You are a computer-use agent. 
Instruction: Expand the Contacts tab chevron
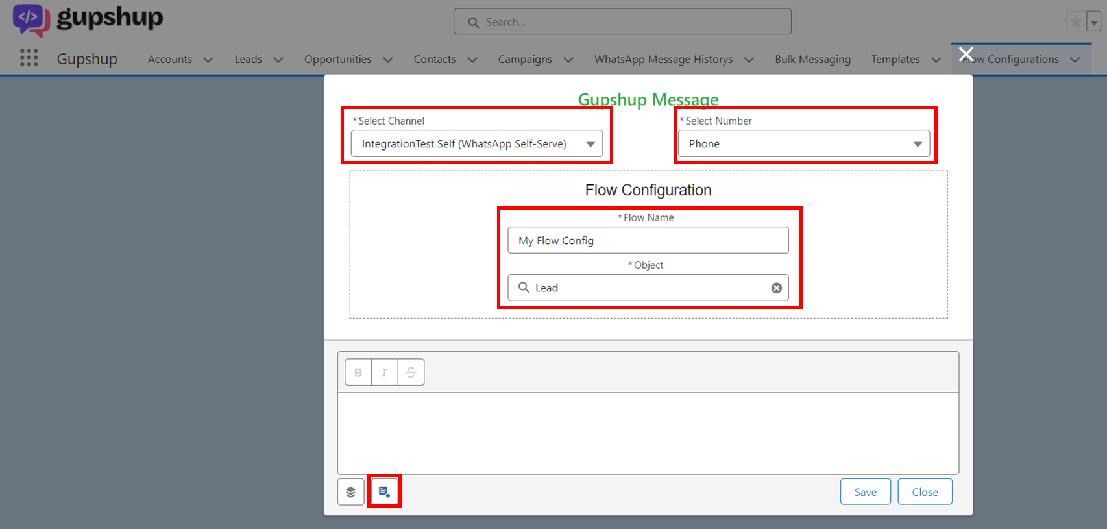pyautogui.click(x=472, y=60)
